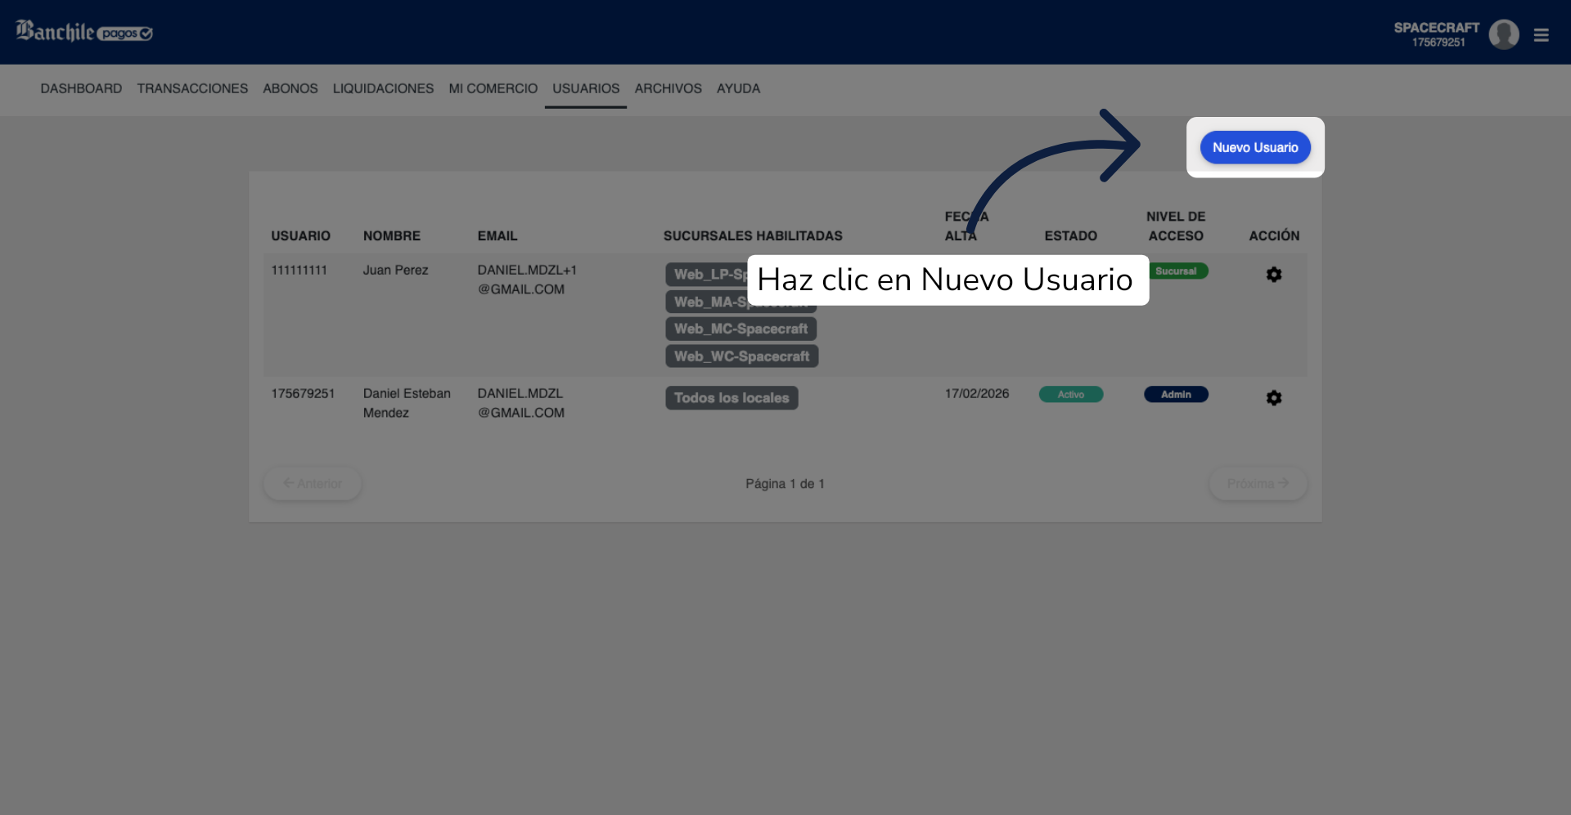Screen dimensions: 1571x815
Task: Select the MI COMERCIO tab
Action: [x=493, y=88]
